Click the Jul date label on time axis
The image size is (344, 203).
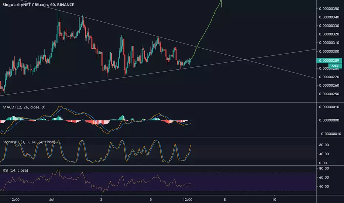[x=52, y=199]
